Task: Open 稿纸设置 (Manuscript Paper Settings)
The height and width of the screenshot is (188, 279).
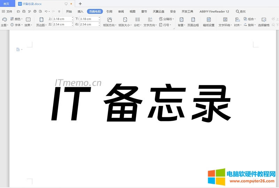Action: click(x=209, y=20)
